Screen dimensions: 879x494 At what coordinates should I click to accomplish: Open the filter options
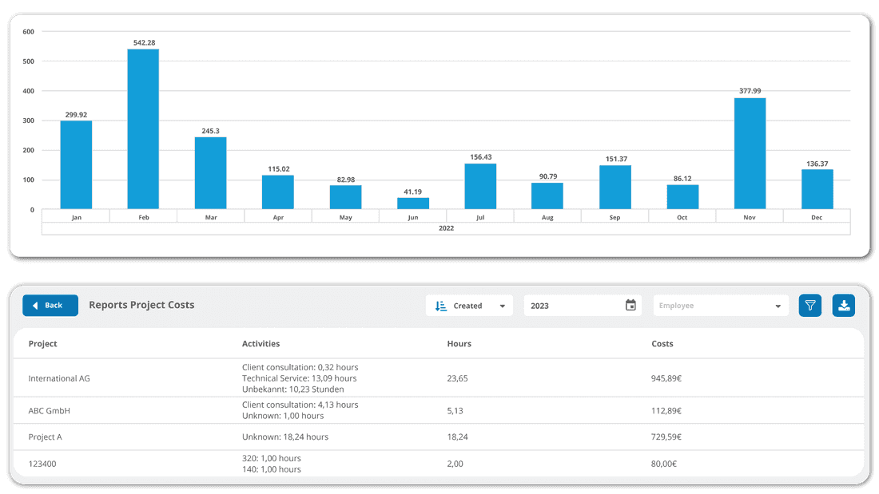tap(809, 305)
